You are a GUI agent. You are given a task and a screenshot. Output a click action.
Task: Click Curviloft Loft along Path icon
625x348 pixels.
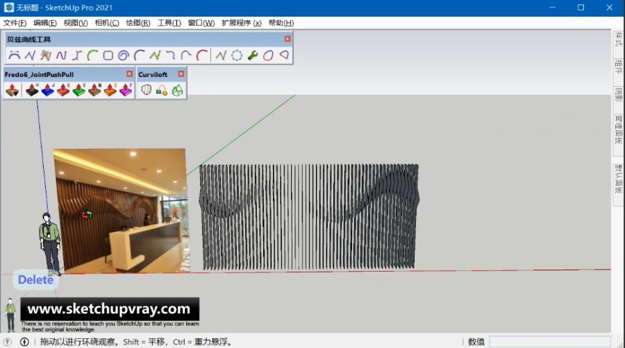(161, 90)
